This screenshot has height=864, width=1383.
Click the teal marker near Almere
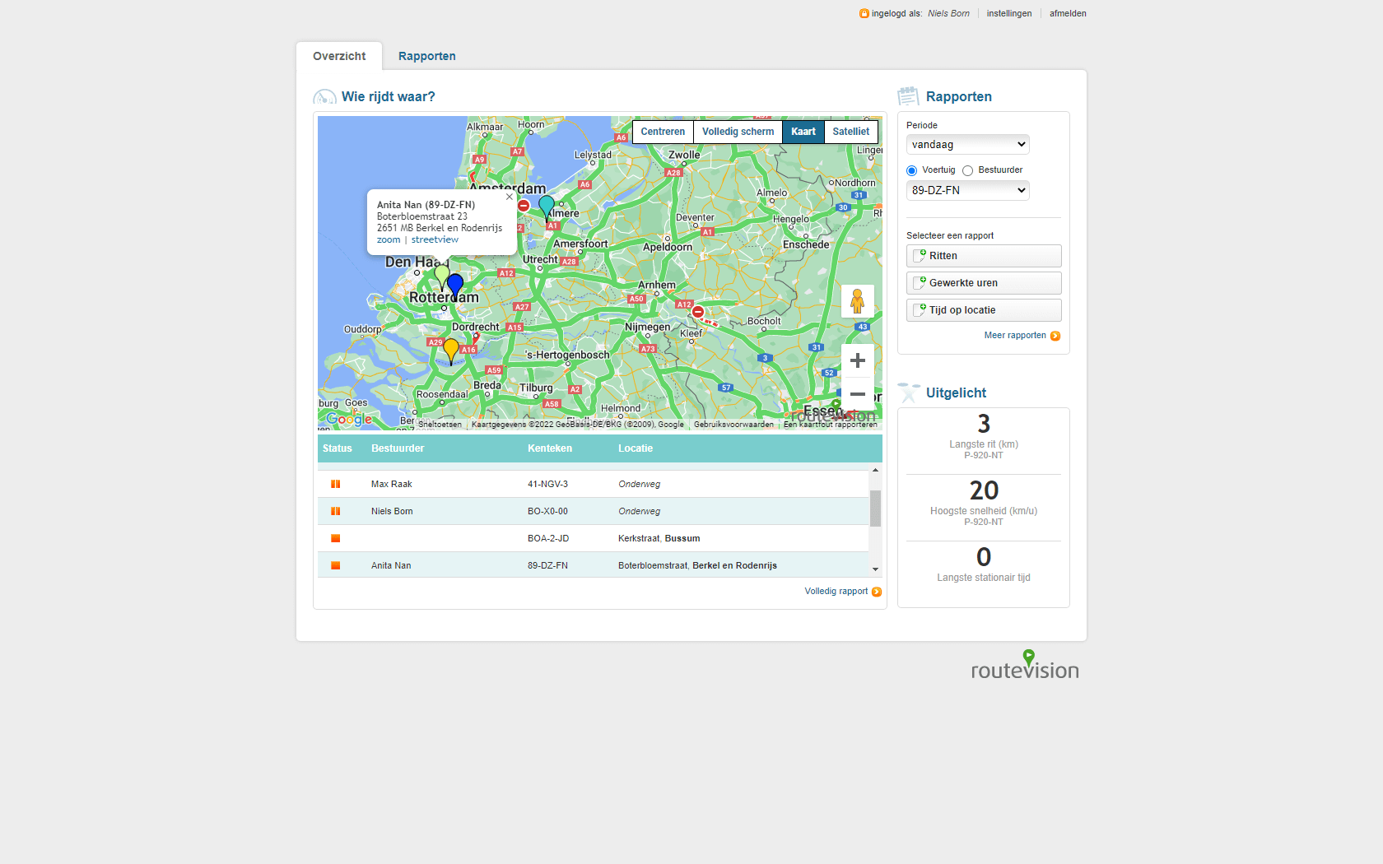[547, 206]
